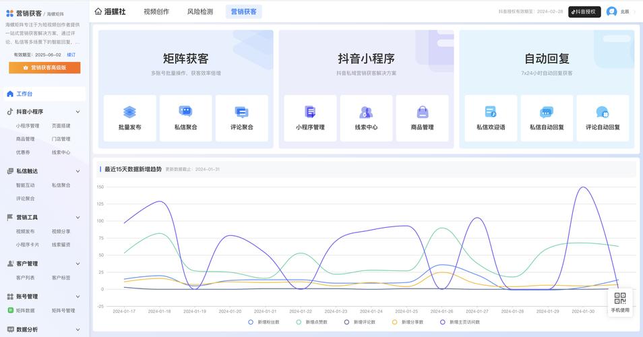Click the black 抖音授权 button
643x337 pixels.
(584, 11)
